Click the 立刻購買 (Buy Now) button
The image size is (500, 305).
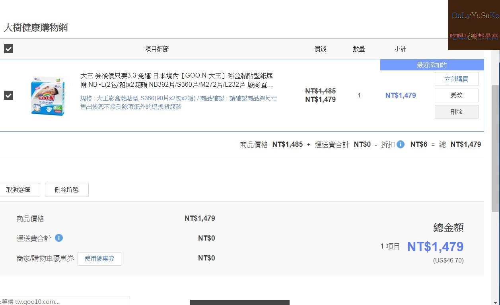point(456,79)
